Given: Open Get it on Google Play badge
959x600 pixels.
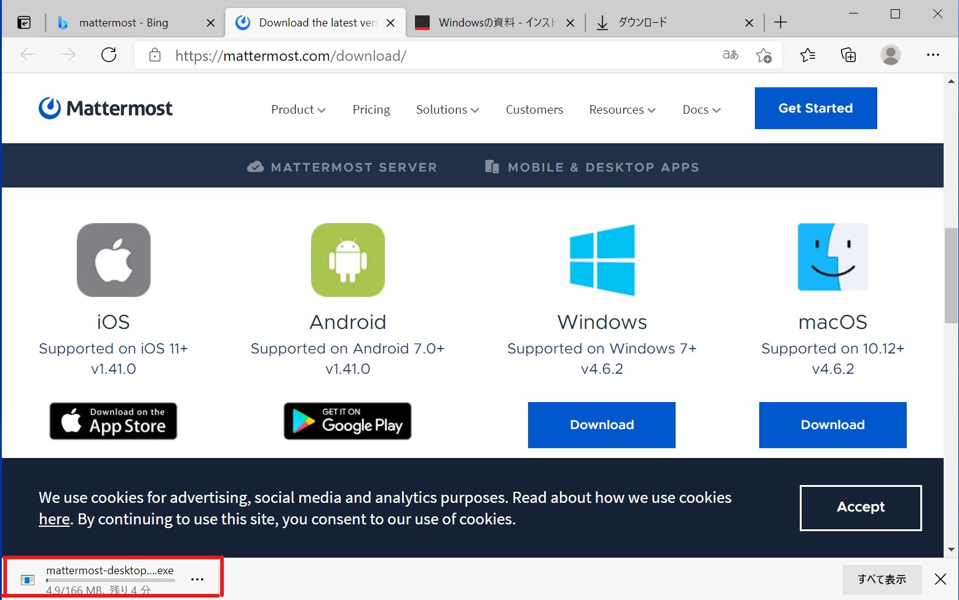Looking at the screenshot, I should [x=347, y=421].
